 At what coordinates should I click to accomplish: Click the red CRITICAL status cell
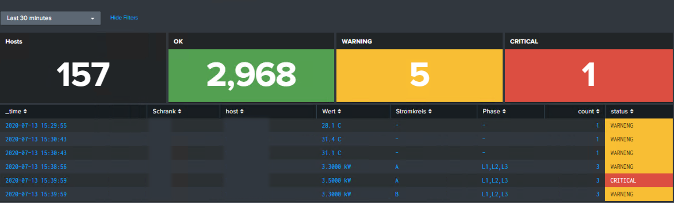(x=623, y=180)
